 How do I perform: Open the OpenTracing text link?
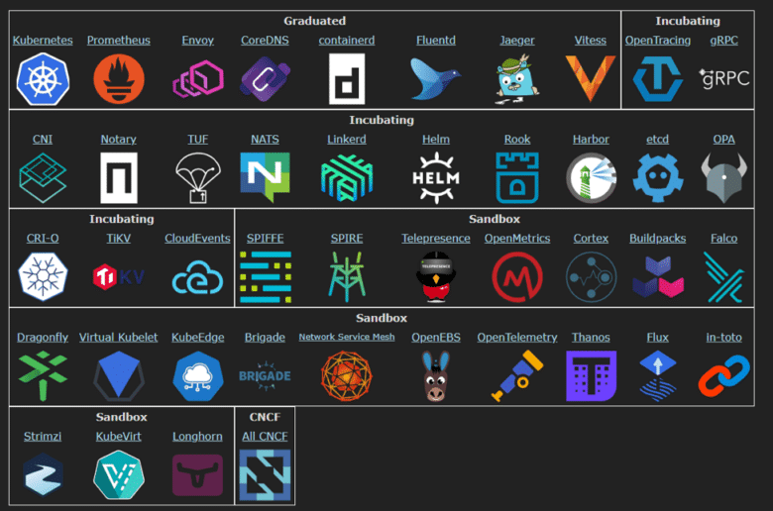[658, 41]
